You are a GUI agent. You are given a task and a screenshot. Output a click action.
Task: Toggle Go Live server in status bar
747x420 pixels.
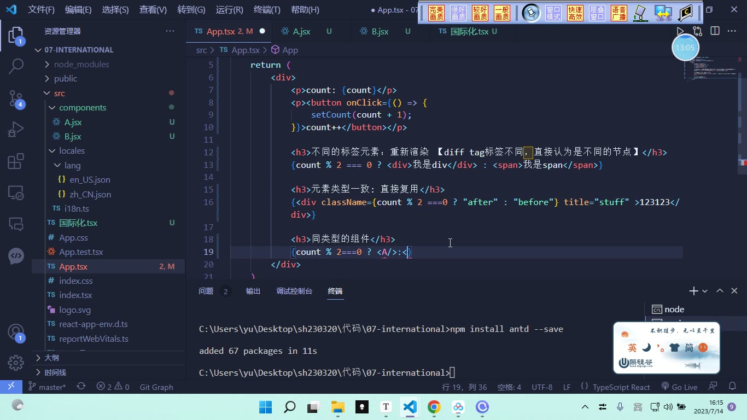coord(679,387)
